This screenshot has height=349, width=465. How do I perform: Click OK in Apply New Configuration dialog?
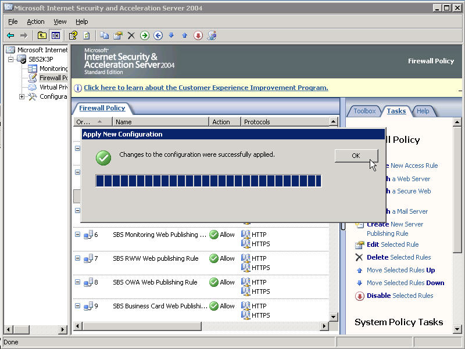pos(356,156)
